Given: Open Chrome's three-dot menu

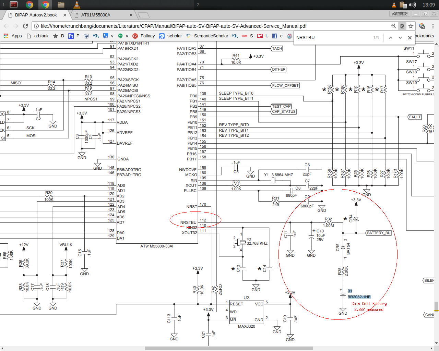Looking at the screenshot, I should pos(433,26).
